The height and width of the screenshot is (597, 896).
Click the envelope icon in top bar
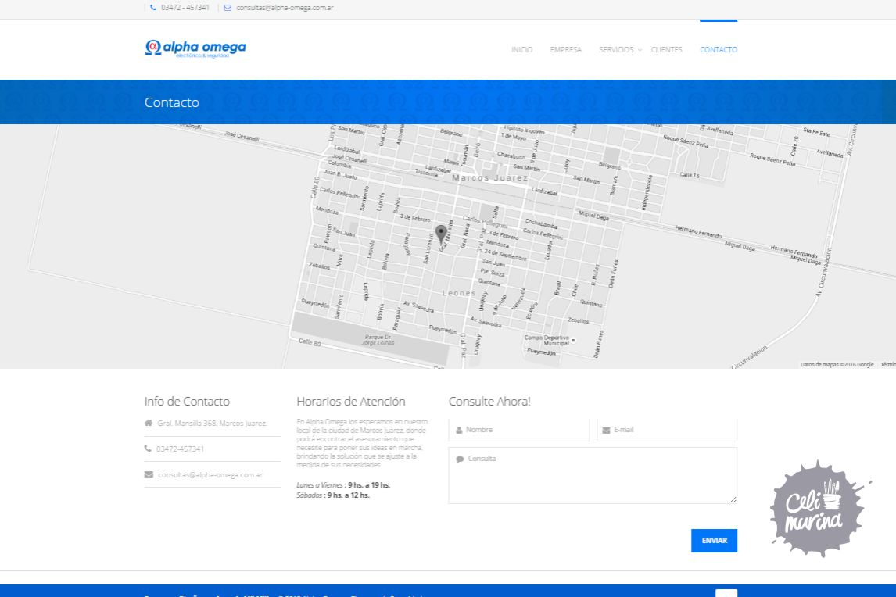click(228, 8)
